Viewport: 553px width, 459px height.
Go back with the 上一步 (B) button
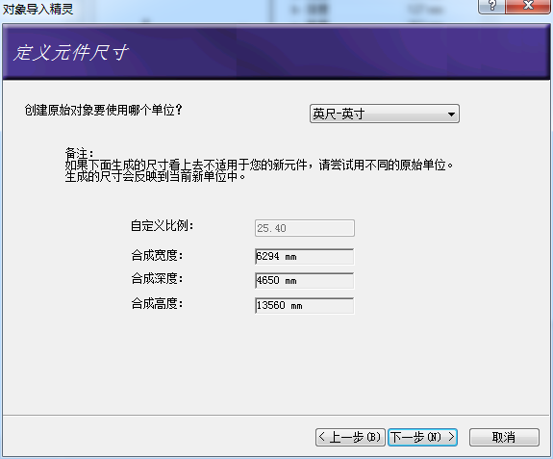350,438
